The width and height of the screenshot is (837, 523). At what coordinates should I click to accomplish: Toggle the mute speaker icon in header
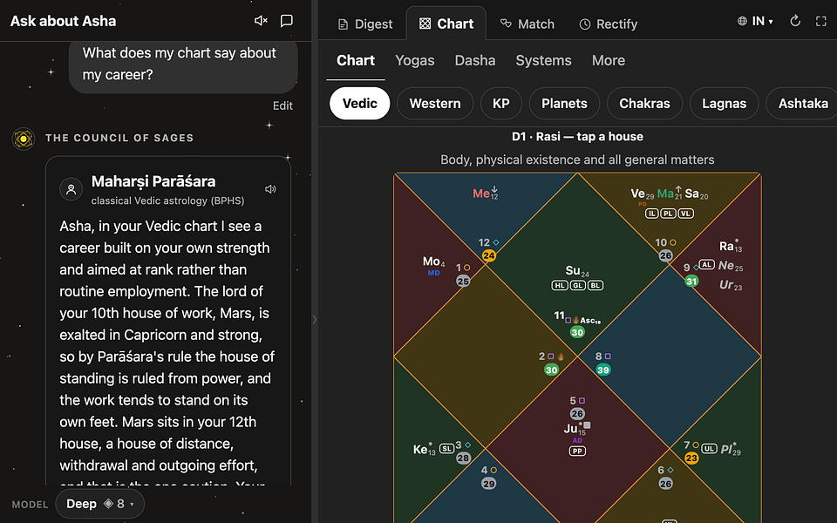[261, 21]
